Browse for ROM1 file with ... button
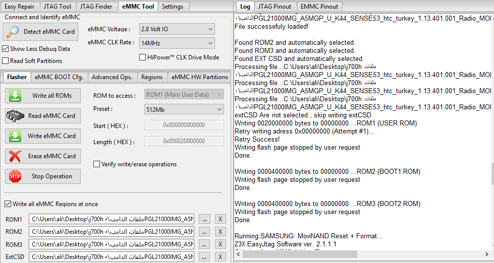 [204, 219]
